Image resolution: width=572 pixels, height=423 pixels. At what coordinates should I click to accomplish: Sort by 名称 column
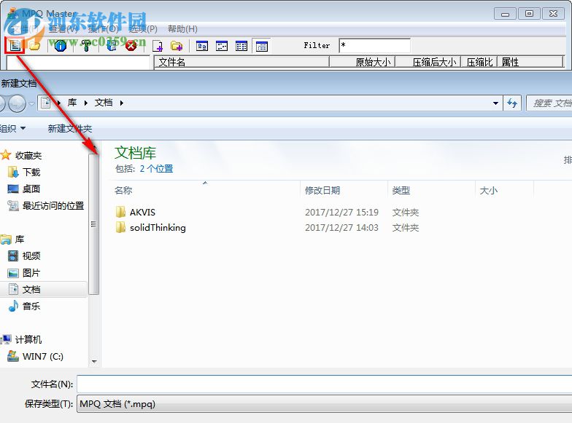123,191
